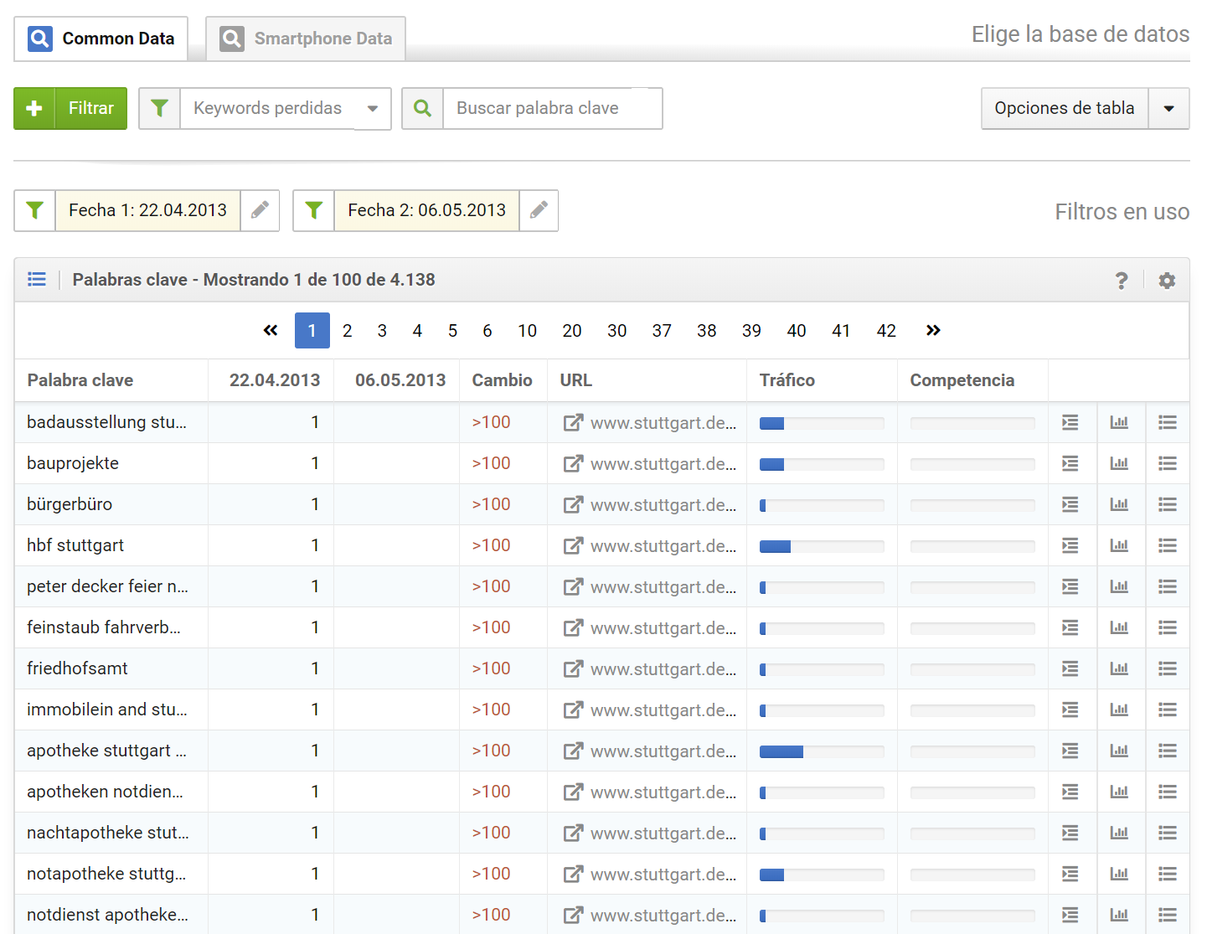Switch to the Smartphone Data tab
The height and width of the screenshot is (934, 1207).
(x=306, y=39)
